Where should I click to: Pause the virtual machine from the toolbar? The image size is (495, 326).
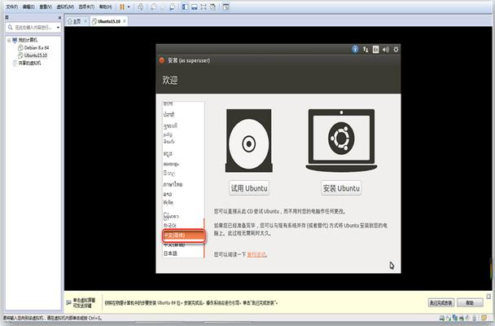[122, 7]
